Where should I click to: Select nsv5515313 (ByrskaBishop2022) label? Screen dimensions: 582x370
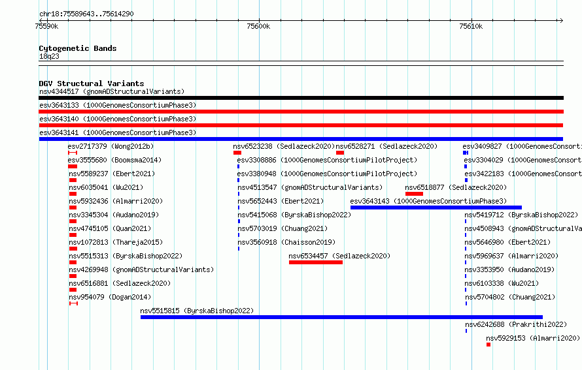[126, 256]
